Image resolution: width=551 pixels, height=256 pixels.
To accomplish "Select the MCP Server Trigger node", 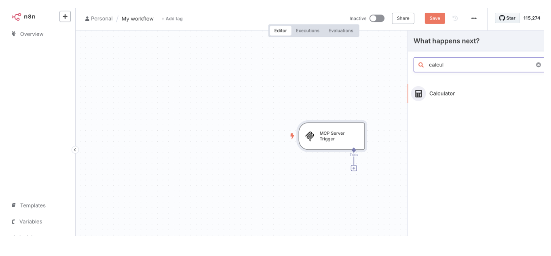I will coord(332,136).
